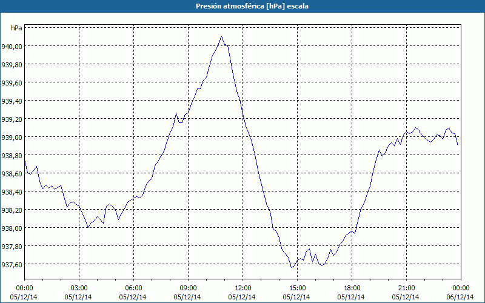Viewport: 485px width, 303px height.
Task: Click the '21:00' time axis label
Action: coord(406,288)
